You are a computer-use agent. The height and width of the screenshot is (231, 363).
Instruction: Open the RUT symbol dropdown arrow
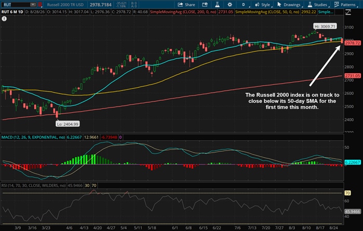point(33,4)
